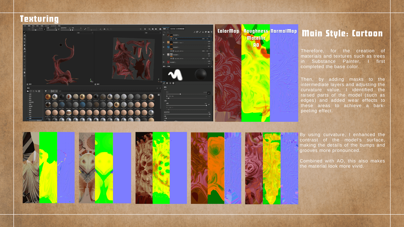Toggle eye of second mg_mask_editor effect

171,59
